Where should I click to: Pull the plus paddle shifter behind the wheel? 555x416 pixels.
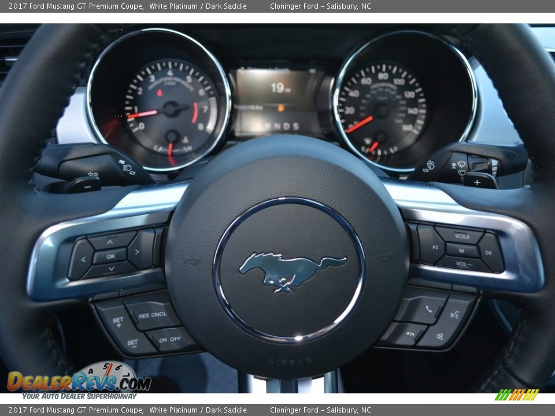click(478, 183)
